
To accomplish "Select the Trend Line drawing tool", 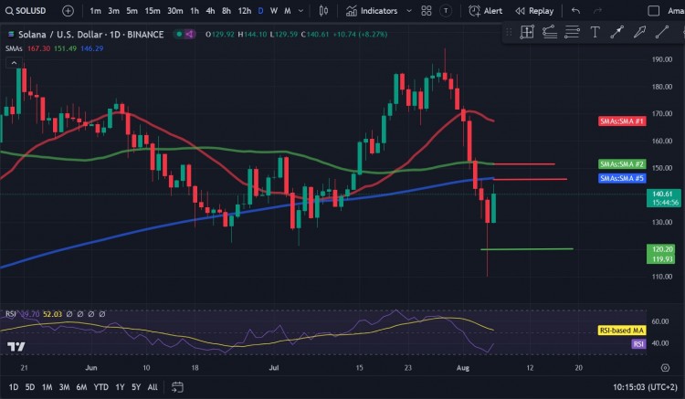I will click(662, 32).
